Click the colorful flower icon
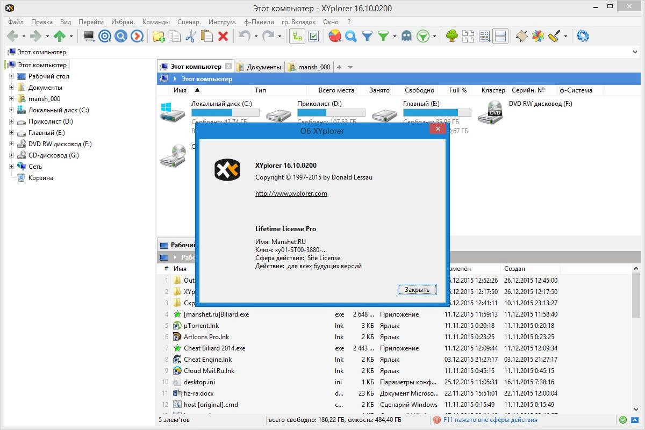The height and width of the screenshot is (430, 645). (538, 36)
